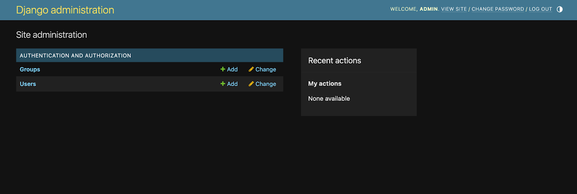Click the Log Out button
This screenshot has height=194, width=577.
[x=540, y=9]
